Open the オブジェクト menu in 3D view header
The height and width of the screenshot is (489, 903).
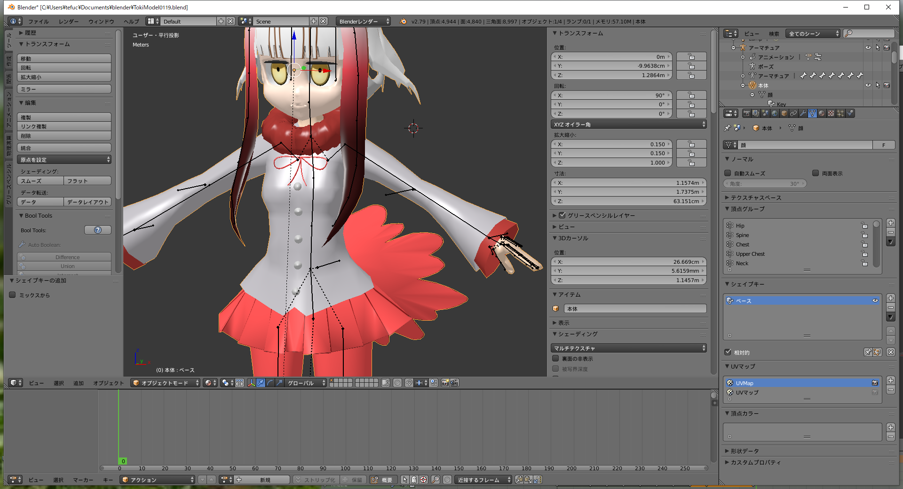(x=109, y=383)
